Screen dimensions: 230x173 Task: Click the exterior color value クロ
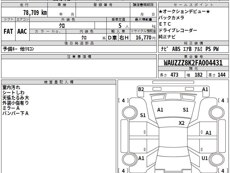point(62,26)
